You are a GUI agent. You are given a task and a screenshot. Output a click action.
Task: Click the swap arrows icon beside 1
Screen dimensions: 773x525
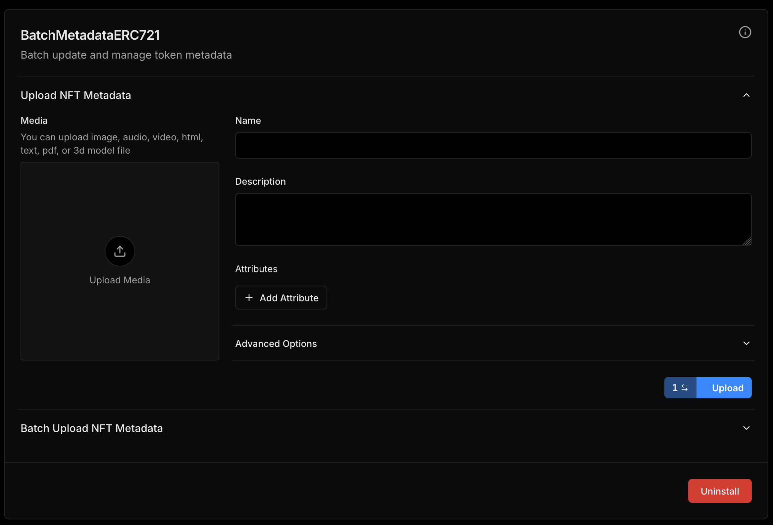(685, 388)
